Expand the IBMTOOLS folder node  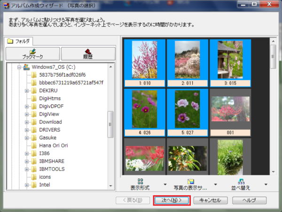[27, 169]
